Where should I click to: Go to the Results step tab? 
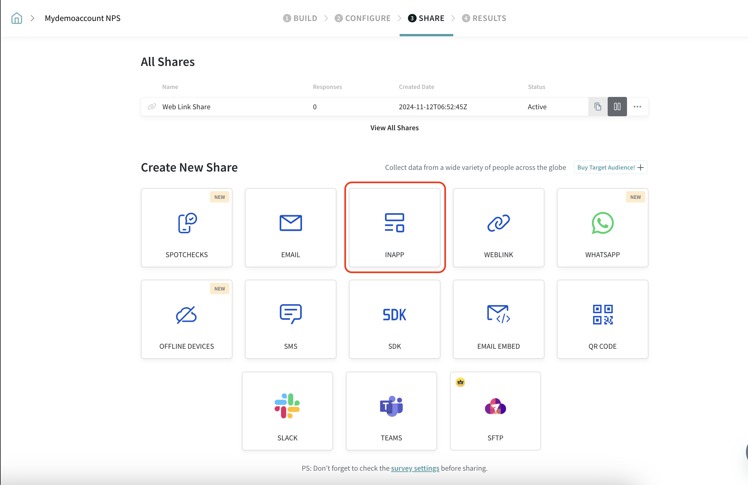tap(484, 18)
